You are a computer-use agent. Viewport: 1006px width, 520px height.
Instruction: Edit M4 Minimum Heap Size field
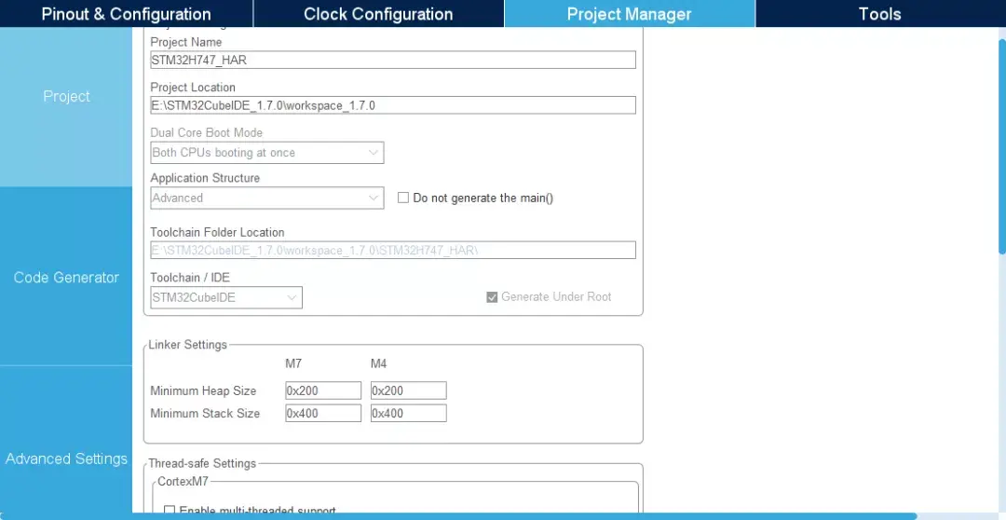409,390
